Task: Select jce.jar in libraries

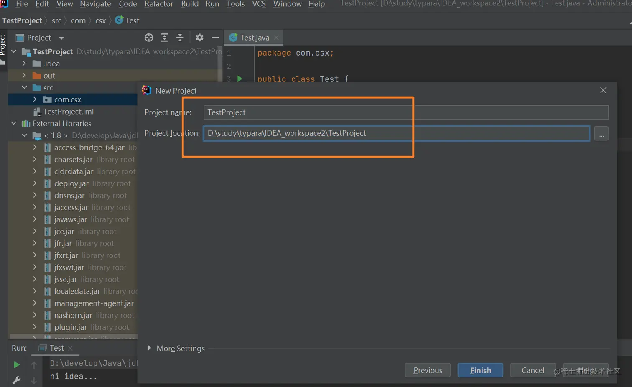Action: (64, 232)
